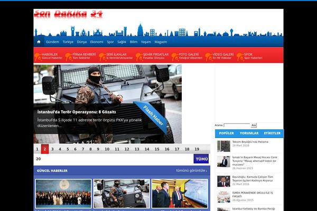Select slide number 2

point(45,149)
